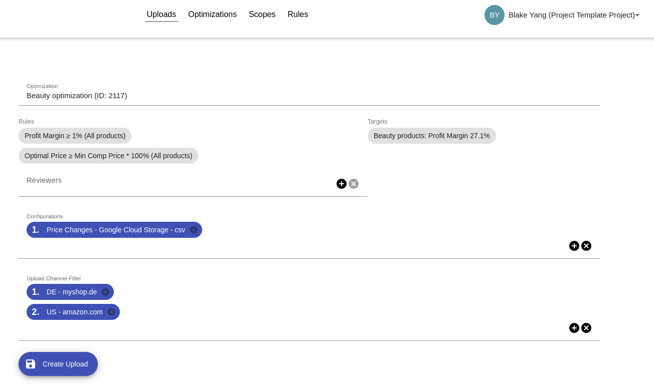The width and height of the screenshot is (654, 387).
Task: Clear upload channel filters with X icon
Action: click(x=586, y=328)
